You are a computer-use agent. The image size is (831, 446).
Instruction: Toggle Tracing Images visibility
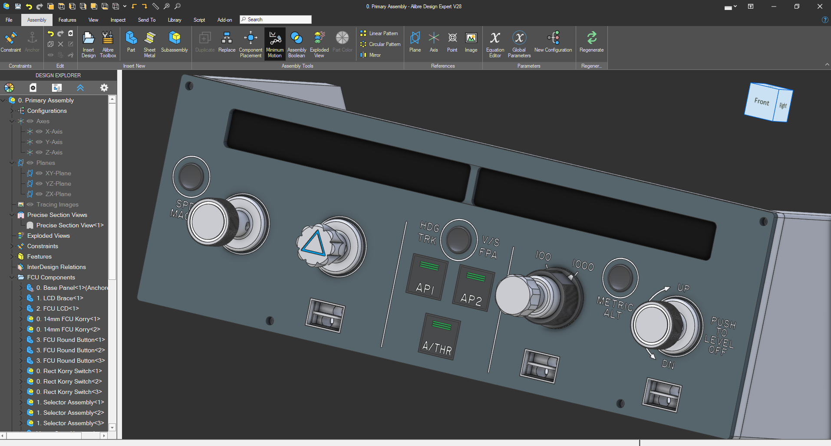point(30,204)
